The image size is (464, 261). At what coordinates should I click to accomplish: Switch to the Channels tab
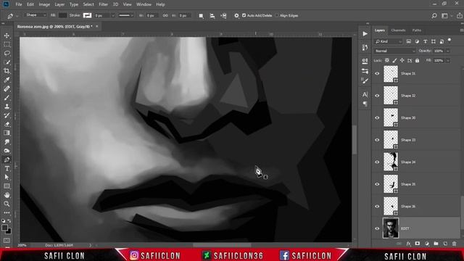coord(398,30)
